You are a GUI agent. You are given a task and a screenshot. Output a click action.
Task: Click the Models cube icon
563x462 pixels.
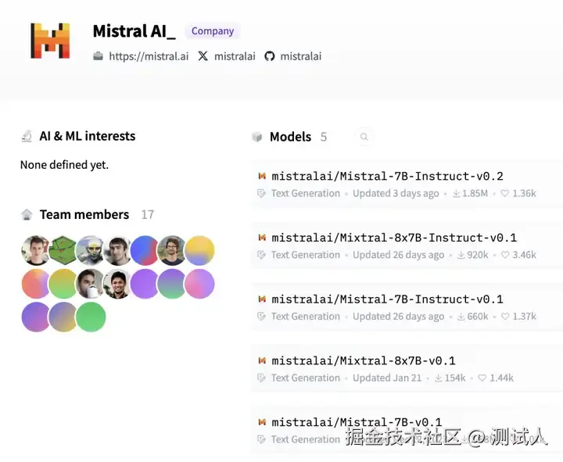257,137
